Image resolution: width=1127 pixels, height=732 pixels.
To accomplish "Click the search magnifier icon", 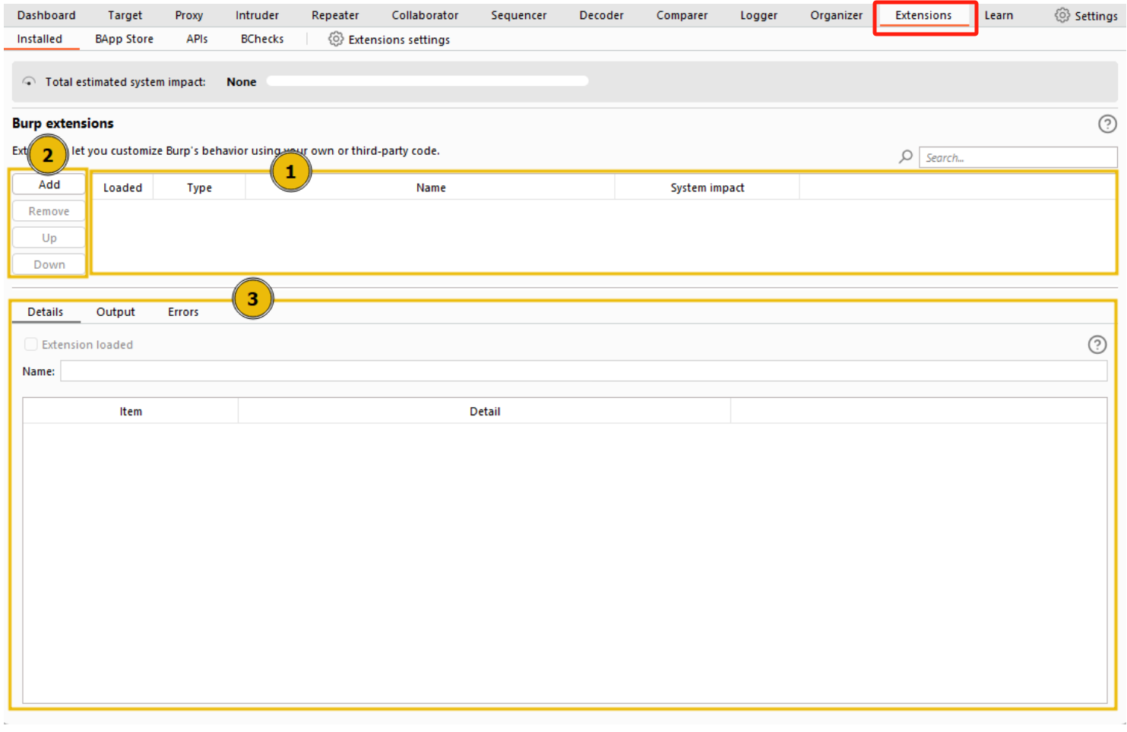I will [906, 157].
